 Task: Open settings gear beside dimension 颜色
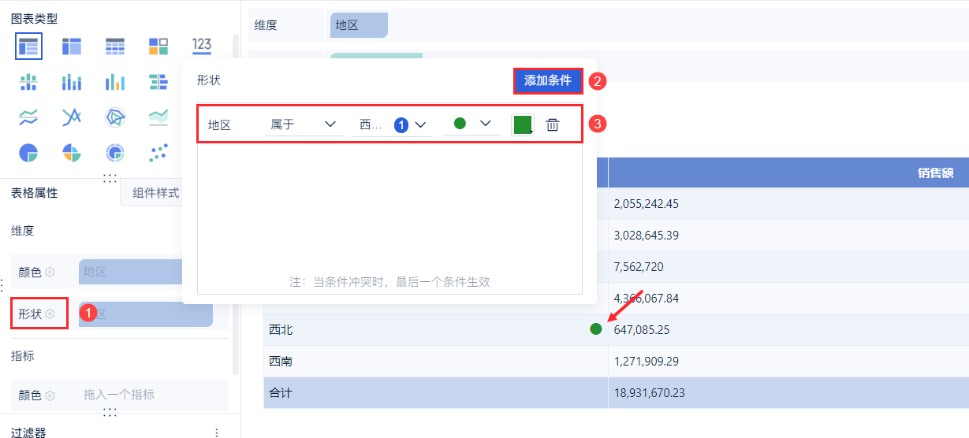(50, 272)
